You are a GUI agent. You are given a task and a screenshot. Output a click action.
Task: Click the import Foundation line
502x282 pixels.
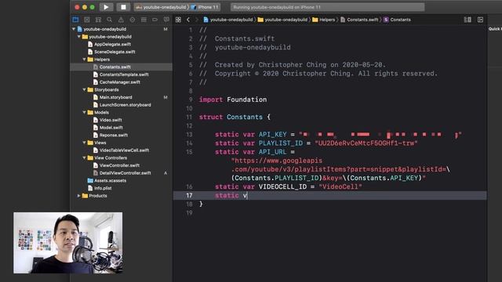coord(233,99)
